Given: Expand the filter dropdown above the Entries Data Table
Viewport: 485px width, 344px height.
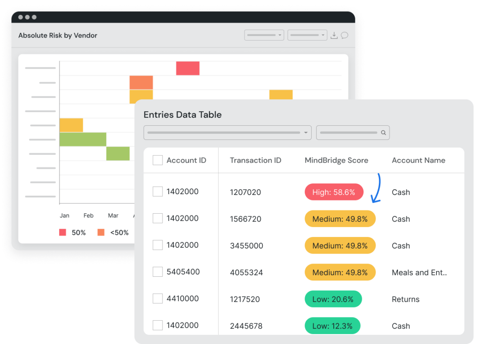Looking at the screenshot, I should (227, 132).
